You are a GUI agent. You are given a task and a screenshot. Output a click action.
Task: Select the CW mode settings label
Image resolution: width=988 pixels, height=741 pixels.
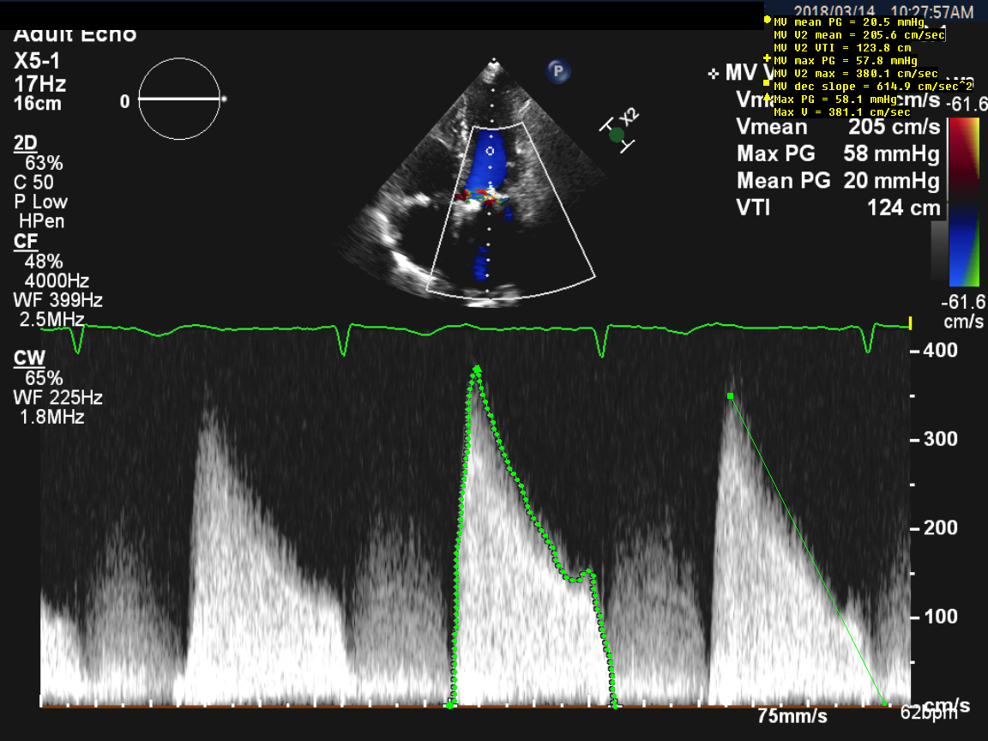pos(27,358)
